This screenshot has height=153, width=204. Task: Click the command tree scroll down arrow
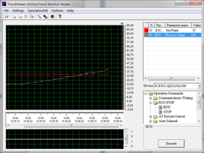[199, 121]
